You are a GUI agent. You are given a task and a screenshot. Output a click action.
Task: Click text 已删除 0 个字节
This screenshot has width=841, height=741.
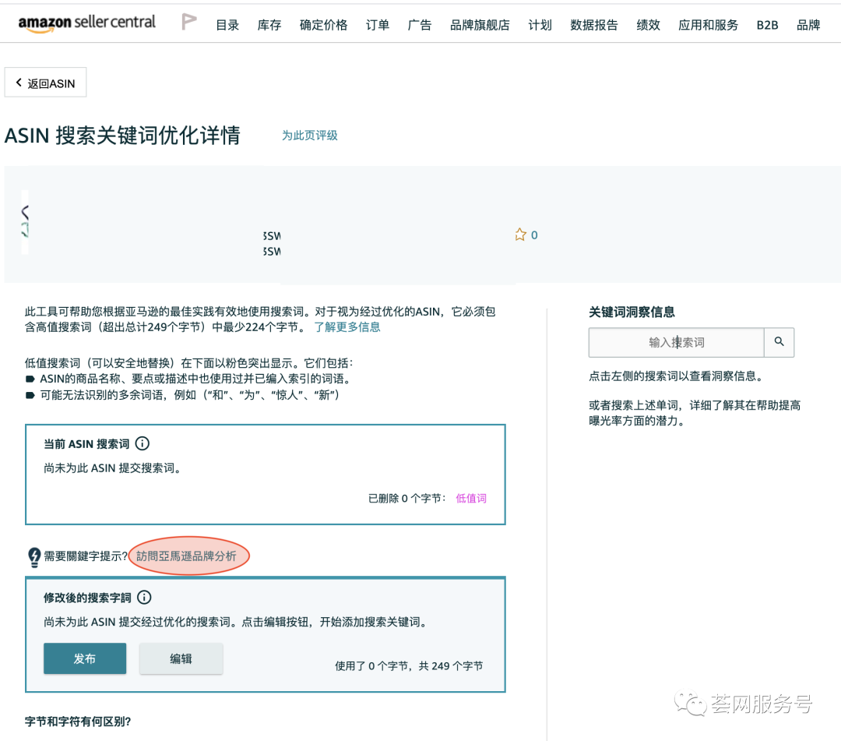click(406, 498)
